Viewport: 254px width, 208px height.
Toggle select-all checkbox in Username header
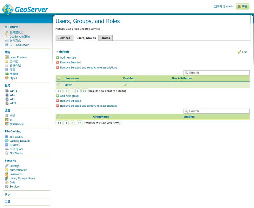pos(59,78)
